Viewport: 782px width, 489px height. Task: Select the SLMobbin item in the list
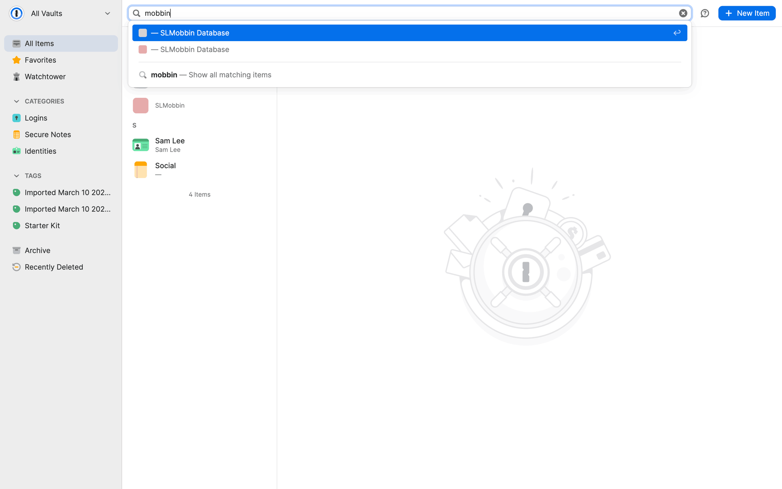tap(200, 106)
